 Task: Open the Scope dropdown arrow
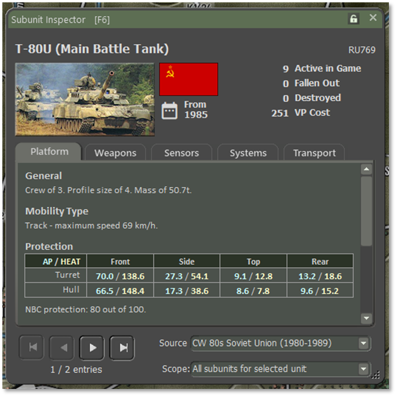(363, 369)
